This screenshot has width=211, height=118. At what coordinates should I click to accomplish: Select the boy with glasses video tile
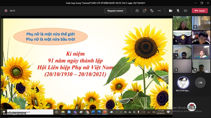click(182, 52)
